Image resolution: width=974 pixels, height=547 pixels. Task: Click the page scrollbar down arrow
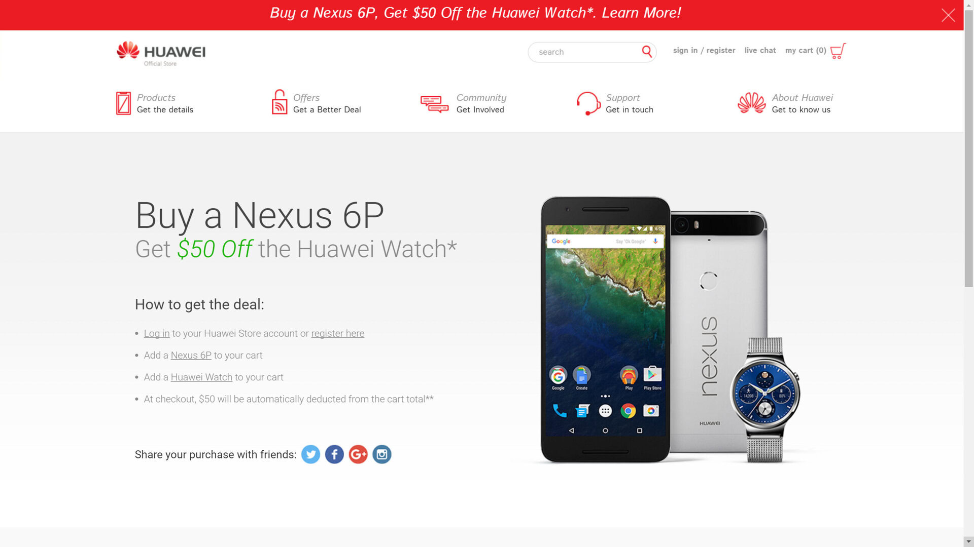pos(969,541)
